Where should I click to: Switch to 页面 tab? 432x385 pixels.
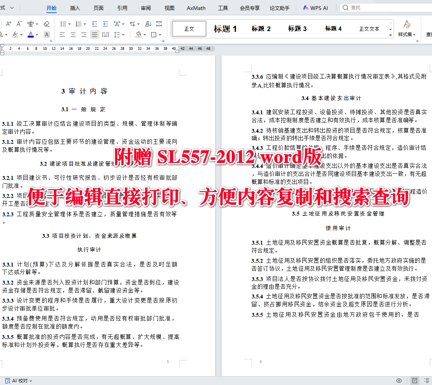click(98, 8)
